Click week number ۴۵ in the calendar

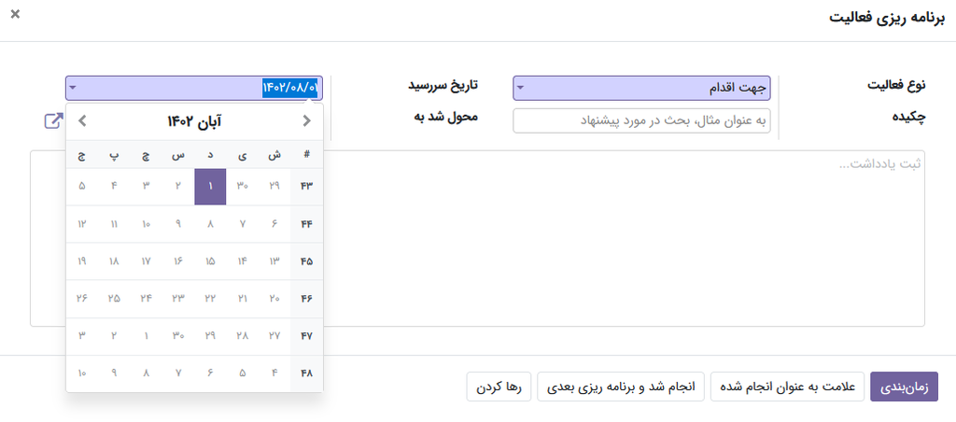306,261
